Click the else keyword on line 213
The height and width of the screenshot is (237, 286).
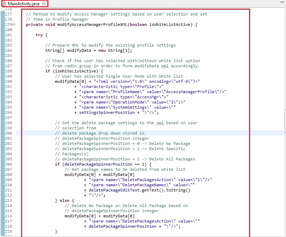(64, 200)
